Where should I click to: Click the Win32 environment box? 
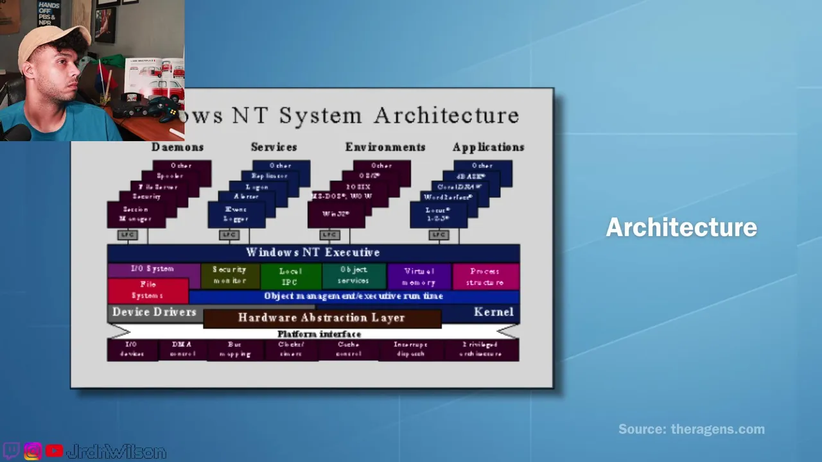pyautogui.click(x=336, y=214)
